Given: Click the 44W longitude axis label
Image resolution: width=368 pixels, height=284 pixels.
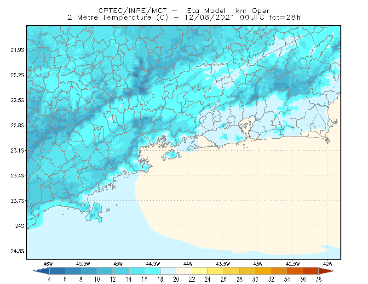Looking at the screenshot, I should (x=188, y=264).
